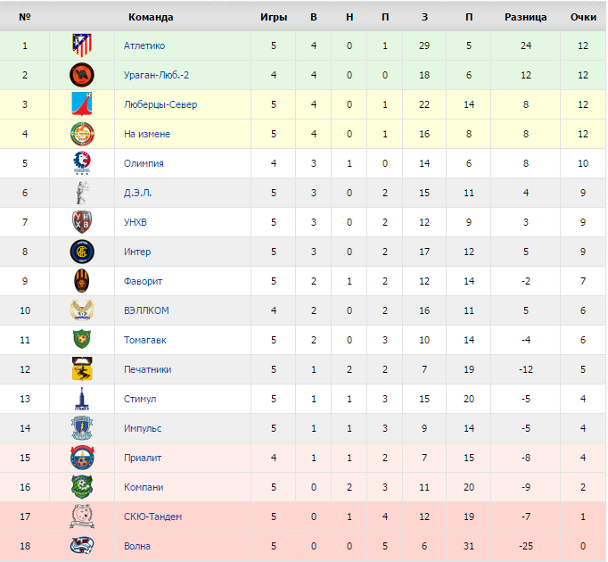Follow the ВЭЛЛКОМ team link
This screenshot has width=608, height=562.
(x=146, y=310)
